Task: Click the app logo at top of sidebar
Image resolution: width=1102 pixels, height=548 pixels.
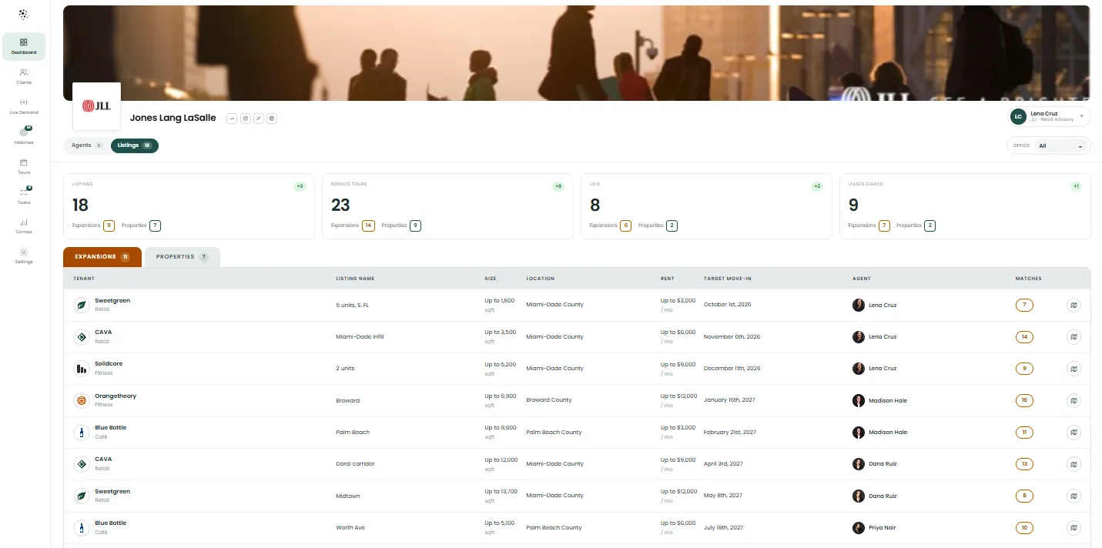Action: point(24,14)
